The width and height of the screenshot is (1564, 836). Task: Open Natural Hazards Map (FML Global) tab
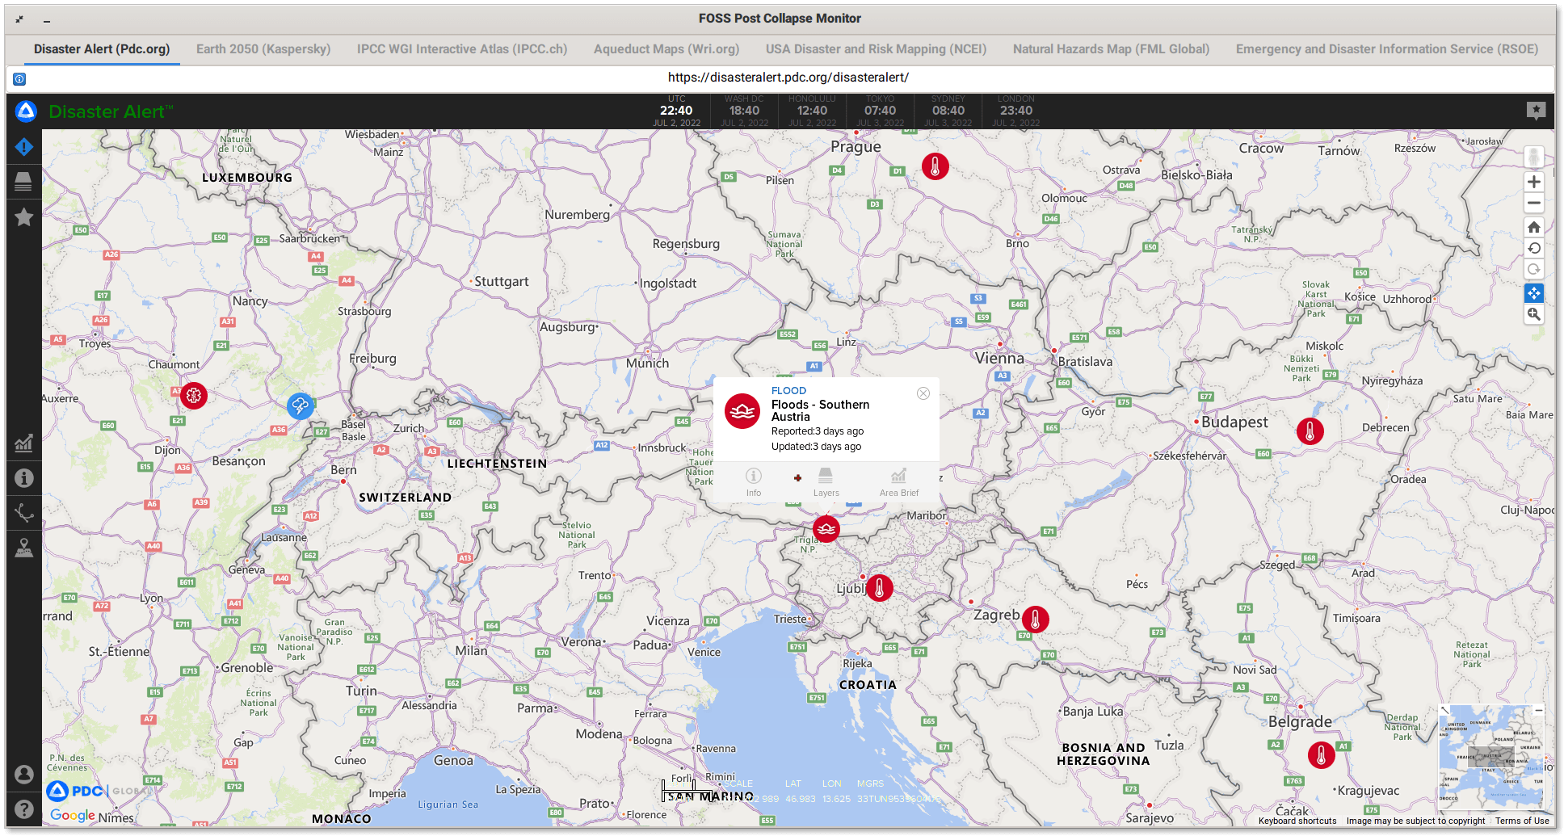point(1112,49)
